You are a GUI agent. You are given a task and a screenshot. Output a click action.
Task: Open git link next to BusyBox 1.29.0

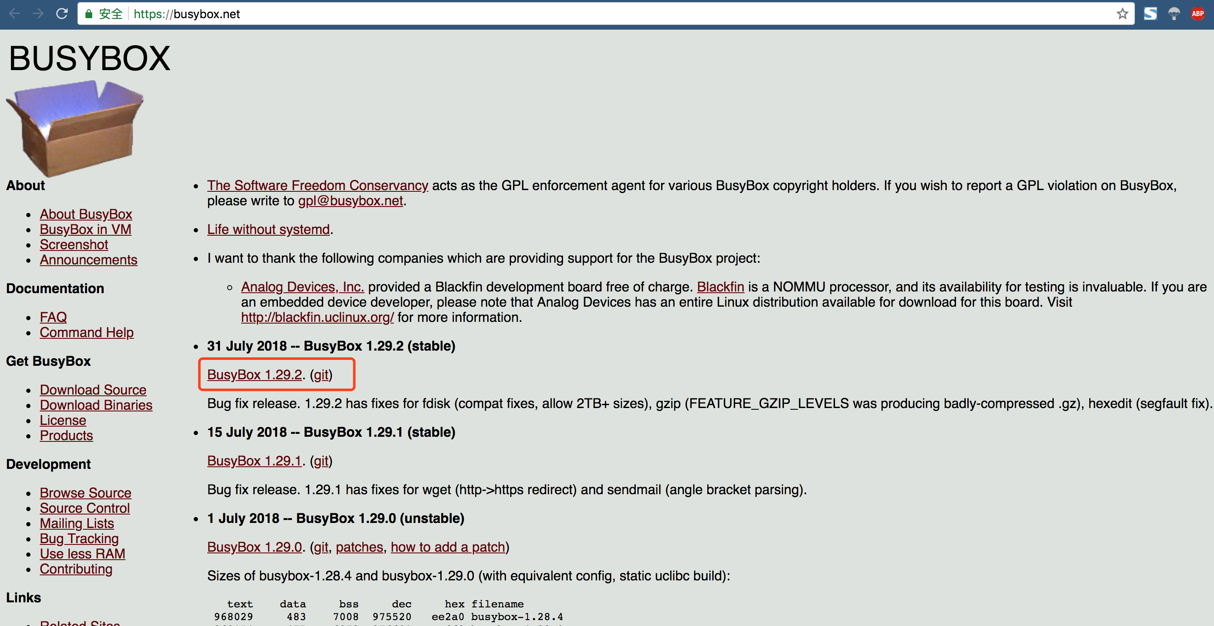[321, 547]
